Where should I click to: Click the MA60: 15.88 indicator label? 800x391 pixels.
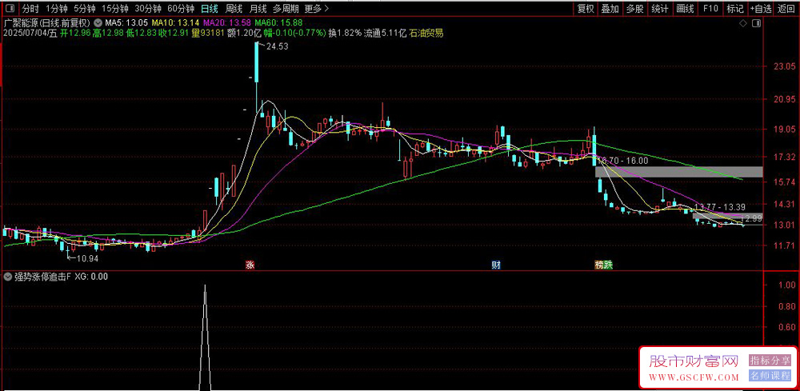click(x=278, y=23)
